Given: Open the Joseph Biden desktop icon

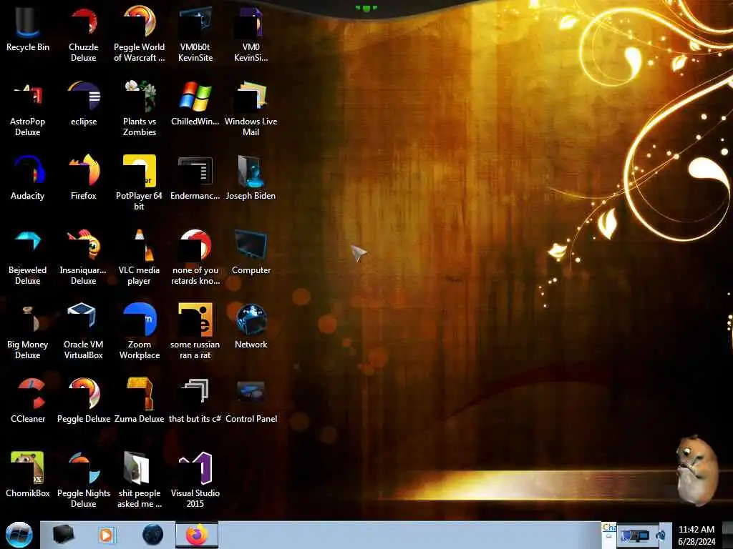Looking at the screenshot, I should [251, 178].
